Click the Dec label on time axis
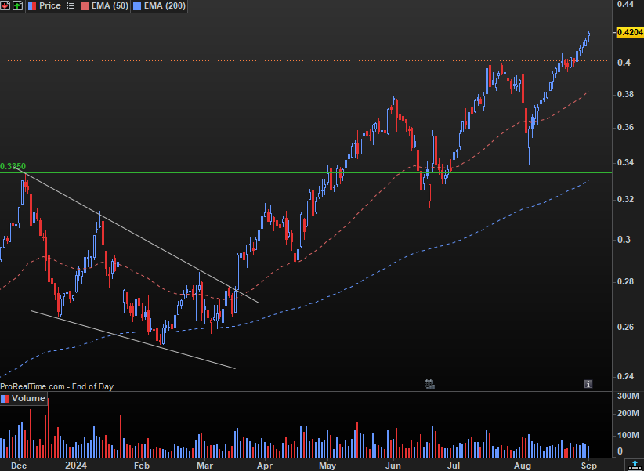Screen dimensions: 644x471 [x=19, y=466]
